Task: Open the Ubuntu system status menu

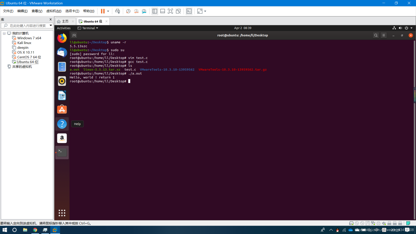Action: point(402,28)
